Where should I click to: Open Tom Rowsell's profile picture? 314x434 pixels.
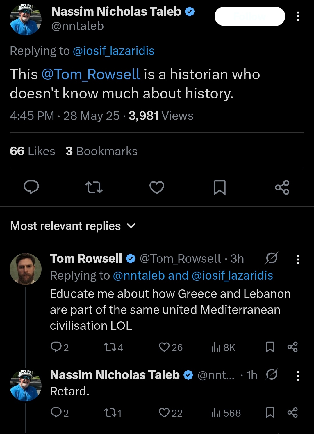[26, 269]
